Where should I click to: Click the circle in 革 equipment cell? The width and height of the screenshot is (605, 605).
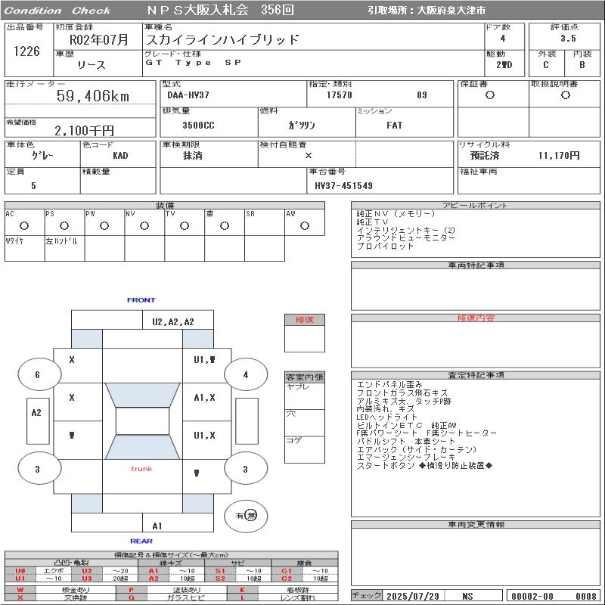click(225, 225)
